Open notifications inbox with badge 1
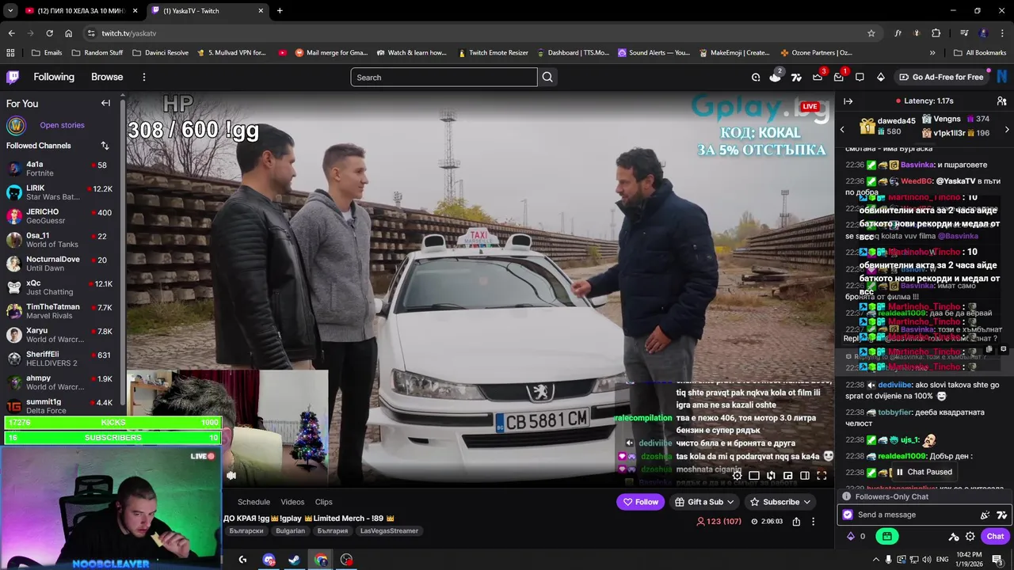 (839, 77)
